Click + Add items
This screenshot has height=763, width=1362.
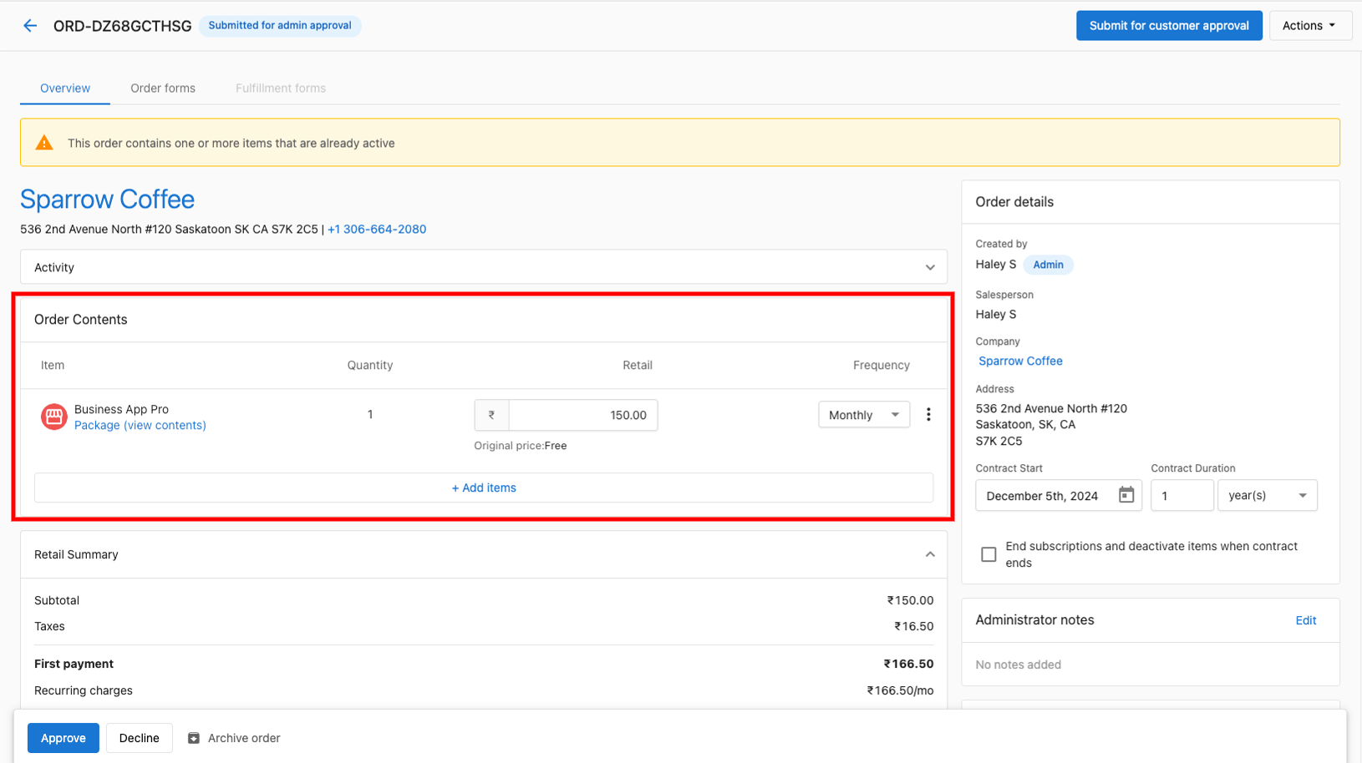484,488
